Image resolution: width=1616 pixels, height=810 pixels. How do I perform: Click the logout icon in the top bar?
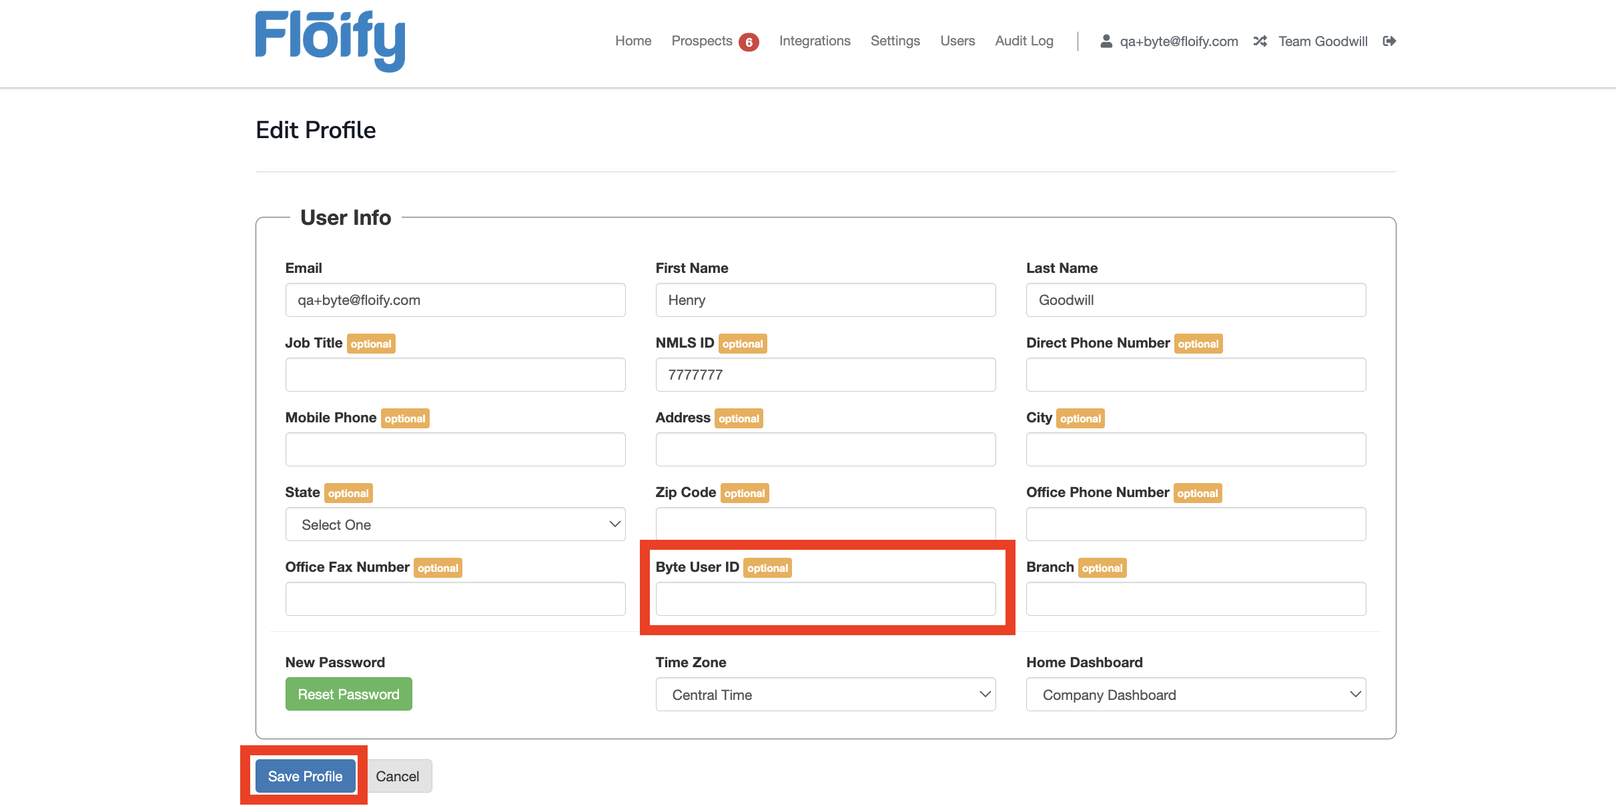pyautogui.click(x=1390, y=41)
